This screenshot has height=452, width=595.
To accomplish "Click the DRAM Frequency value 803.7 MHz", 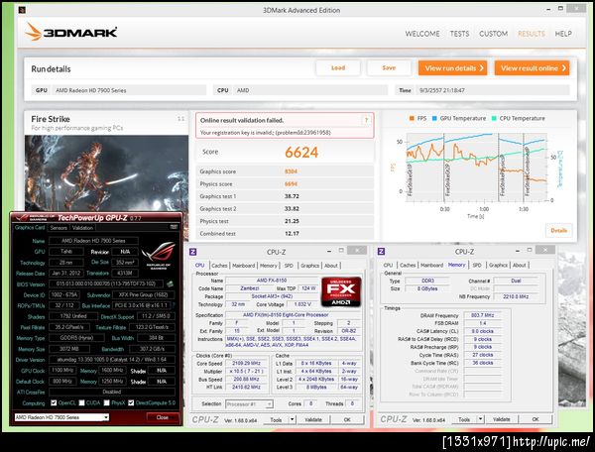I will (482, 315).
